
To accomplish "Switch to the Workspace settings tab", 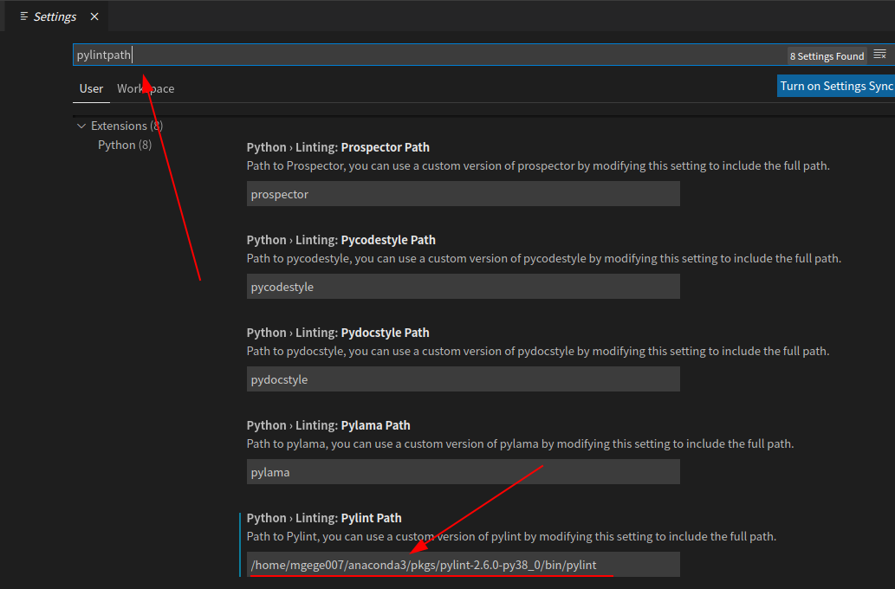I will (146, 88).
